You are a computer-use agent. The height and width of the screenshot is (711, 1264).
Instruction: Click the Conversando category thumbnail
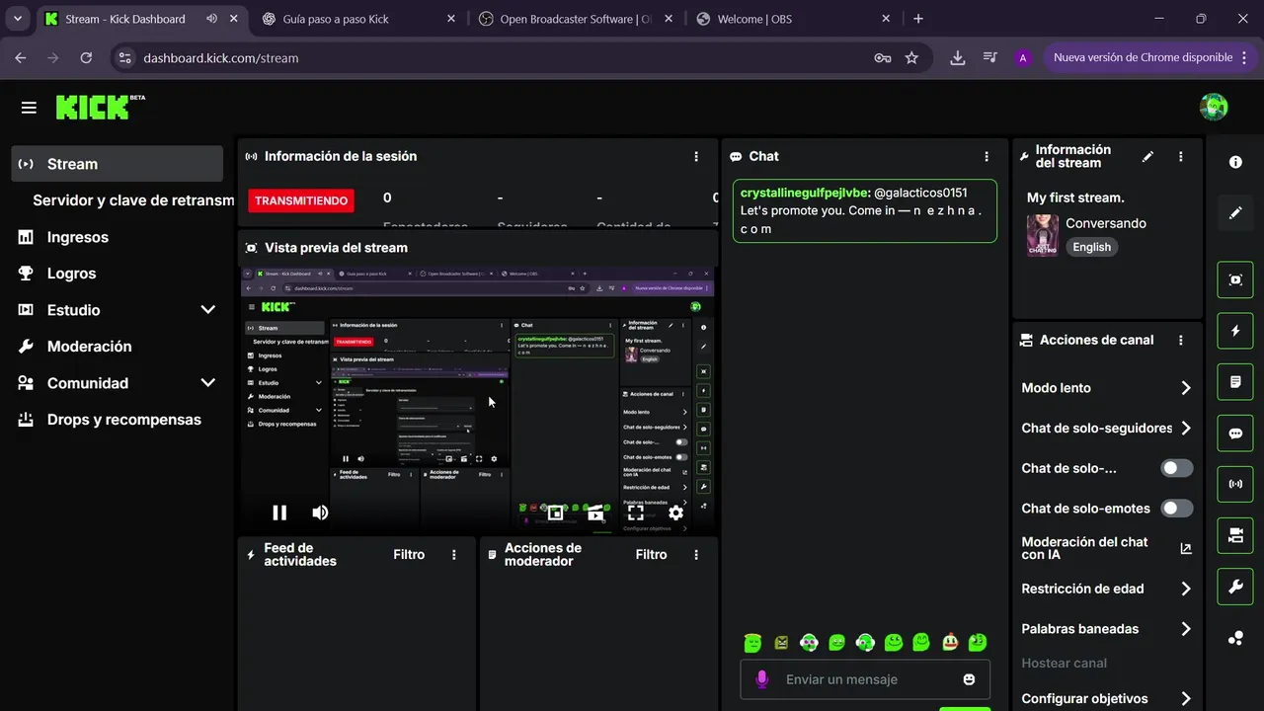point(1043,235)
